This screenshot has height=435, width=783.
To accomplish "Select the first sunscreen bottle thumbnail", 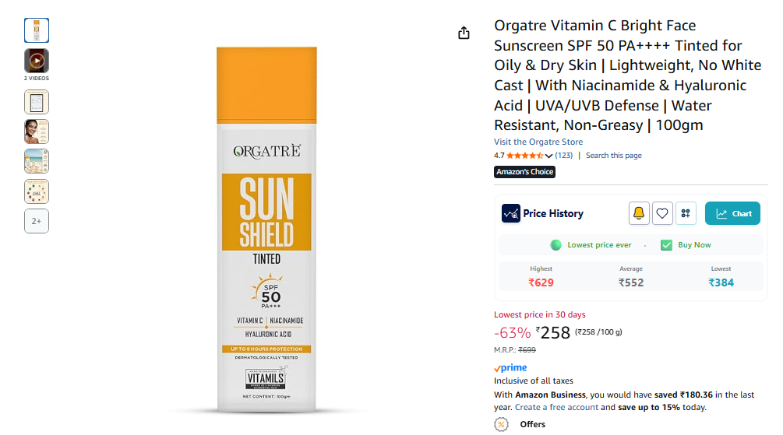I will pyautogui.click(x=37, y=30).
